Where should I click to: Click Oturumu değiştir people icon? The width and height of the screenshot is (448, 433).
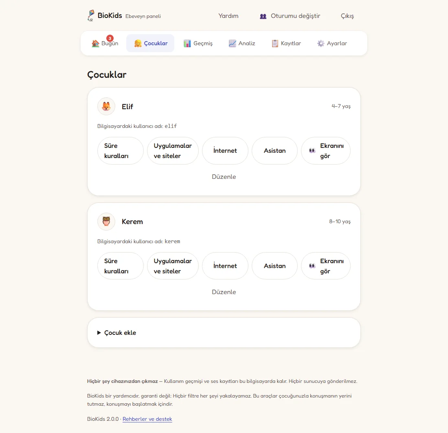[x=263, y=16]
